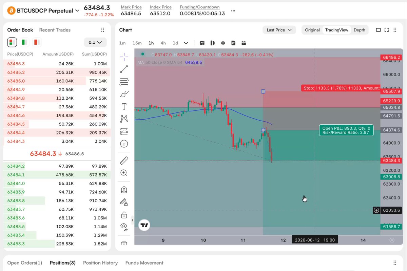The width and height of the screenshot is (407, 271).
Task: Show only sell orders in order book
Action: pyautogui.click(x=36, y=42)
